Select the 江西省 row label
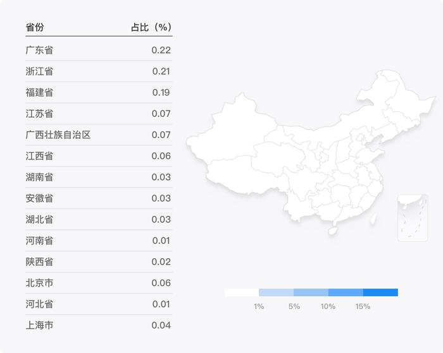Image resolution: width=443 pixels, height=353 pixels. tap(39, 156)
